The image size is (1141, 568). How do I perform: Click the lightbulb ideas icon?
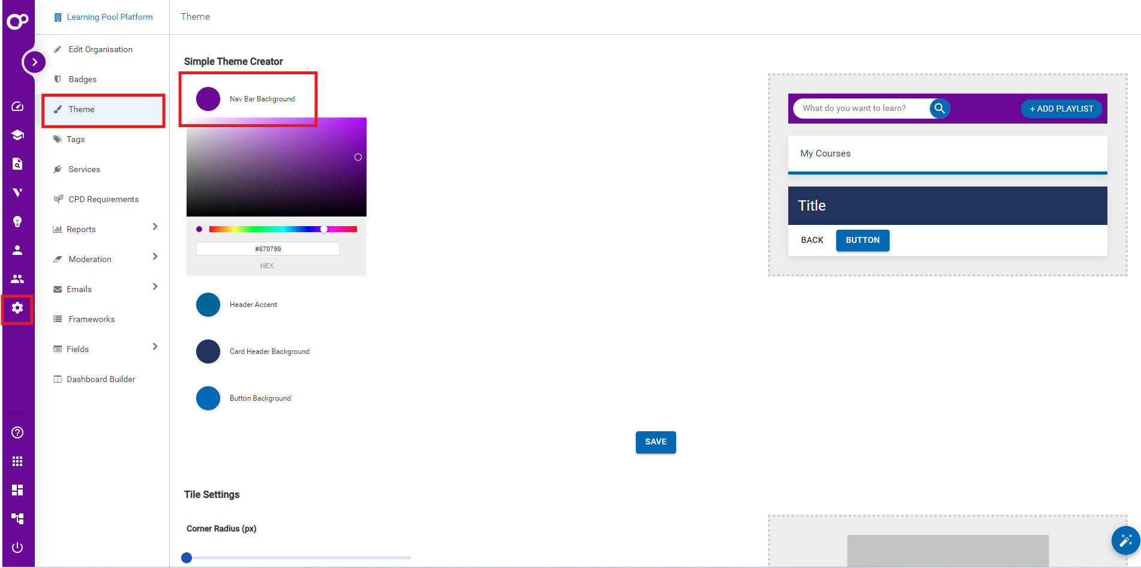coord(17,221)
